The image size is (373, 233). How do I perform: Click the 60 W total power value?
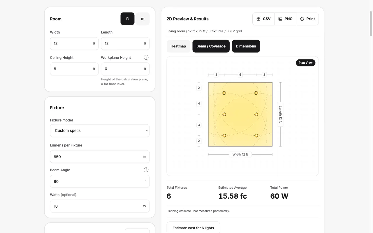279,196
